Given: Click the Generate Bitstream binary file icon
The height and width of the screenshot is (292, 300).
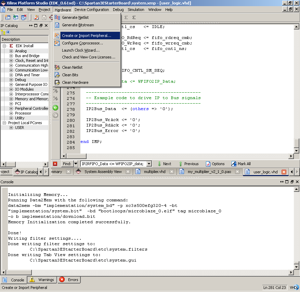Looking at the screenshot, I should (x=57, y=25).
